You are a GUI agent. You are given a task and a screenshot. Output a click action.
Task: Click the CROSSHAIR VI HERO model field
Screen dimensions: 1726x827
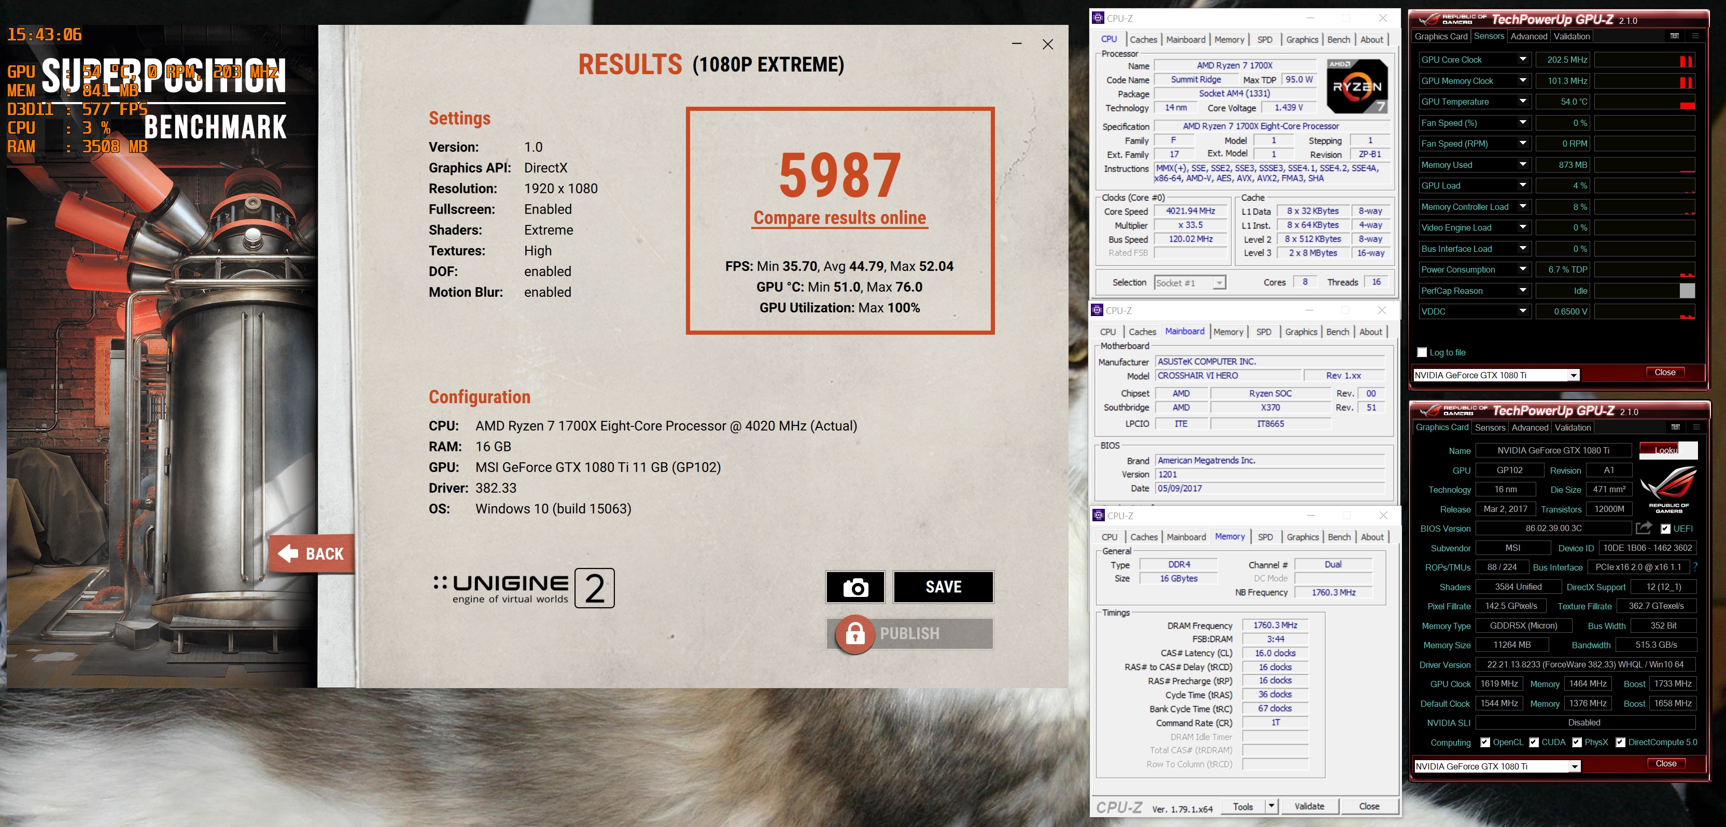pyautogui.click(x=1228, y=376)
